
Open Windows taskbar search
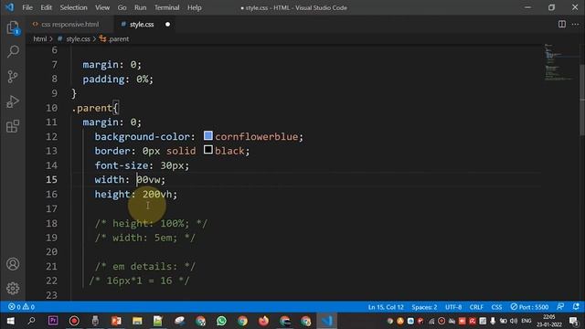(31, 321)
